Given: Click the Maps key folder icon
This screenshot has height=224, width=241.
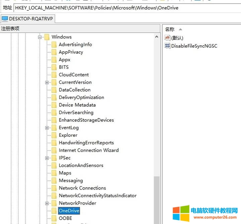Looking at the screenshot, I should tap(54, 173).
